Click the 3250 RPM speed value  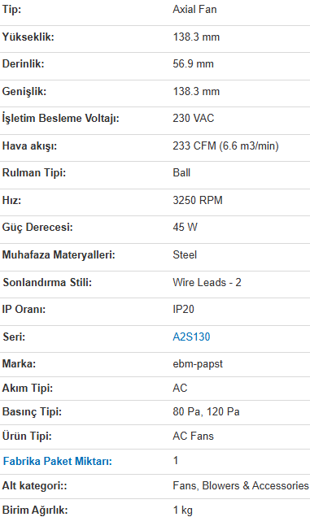pos(198,200)
